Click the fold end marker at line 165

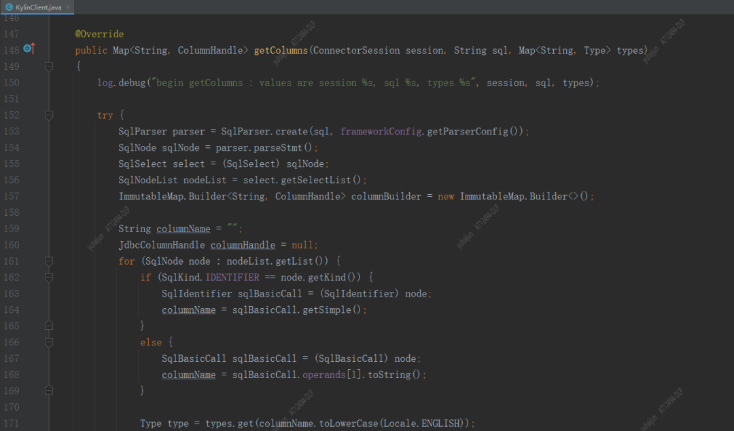(49, 326)
